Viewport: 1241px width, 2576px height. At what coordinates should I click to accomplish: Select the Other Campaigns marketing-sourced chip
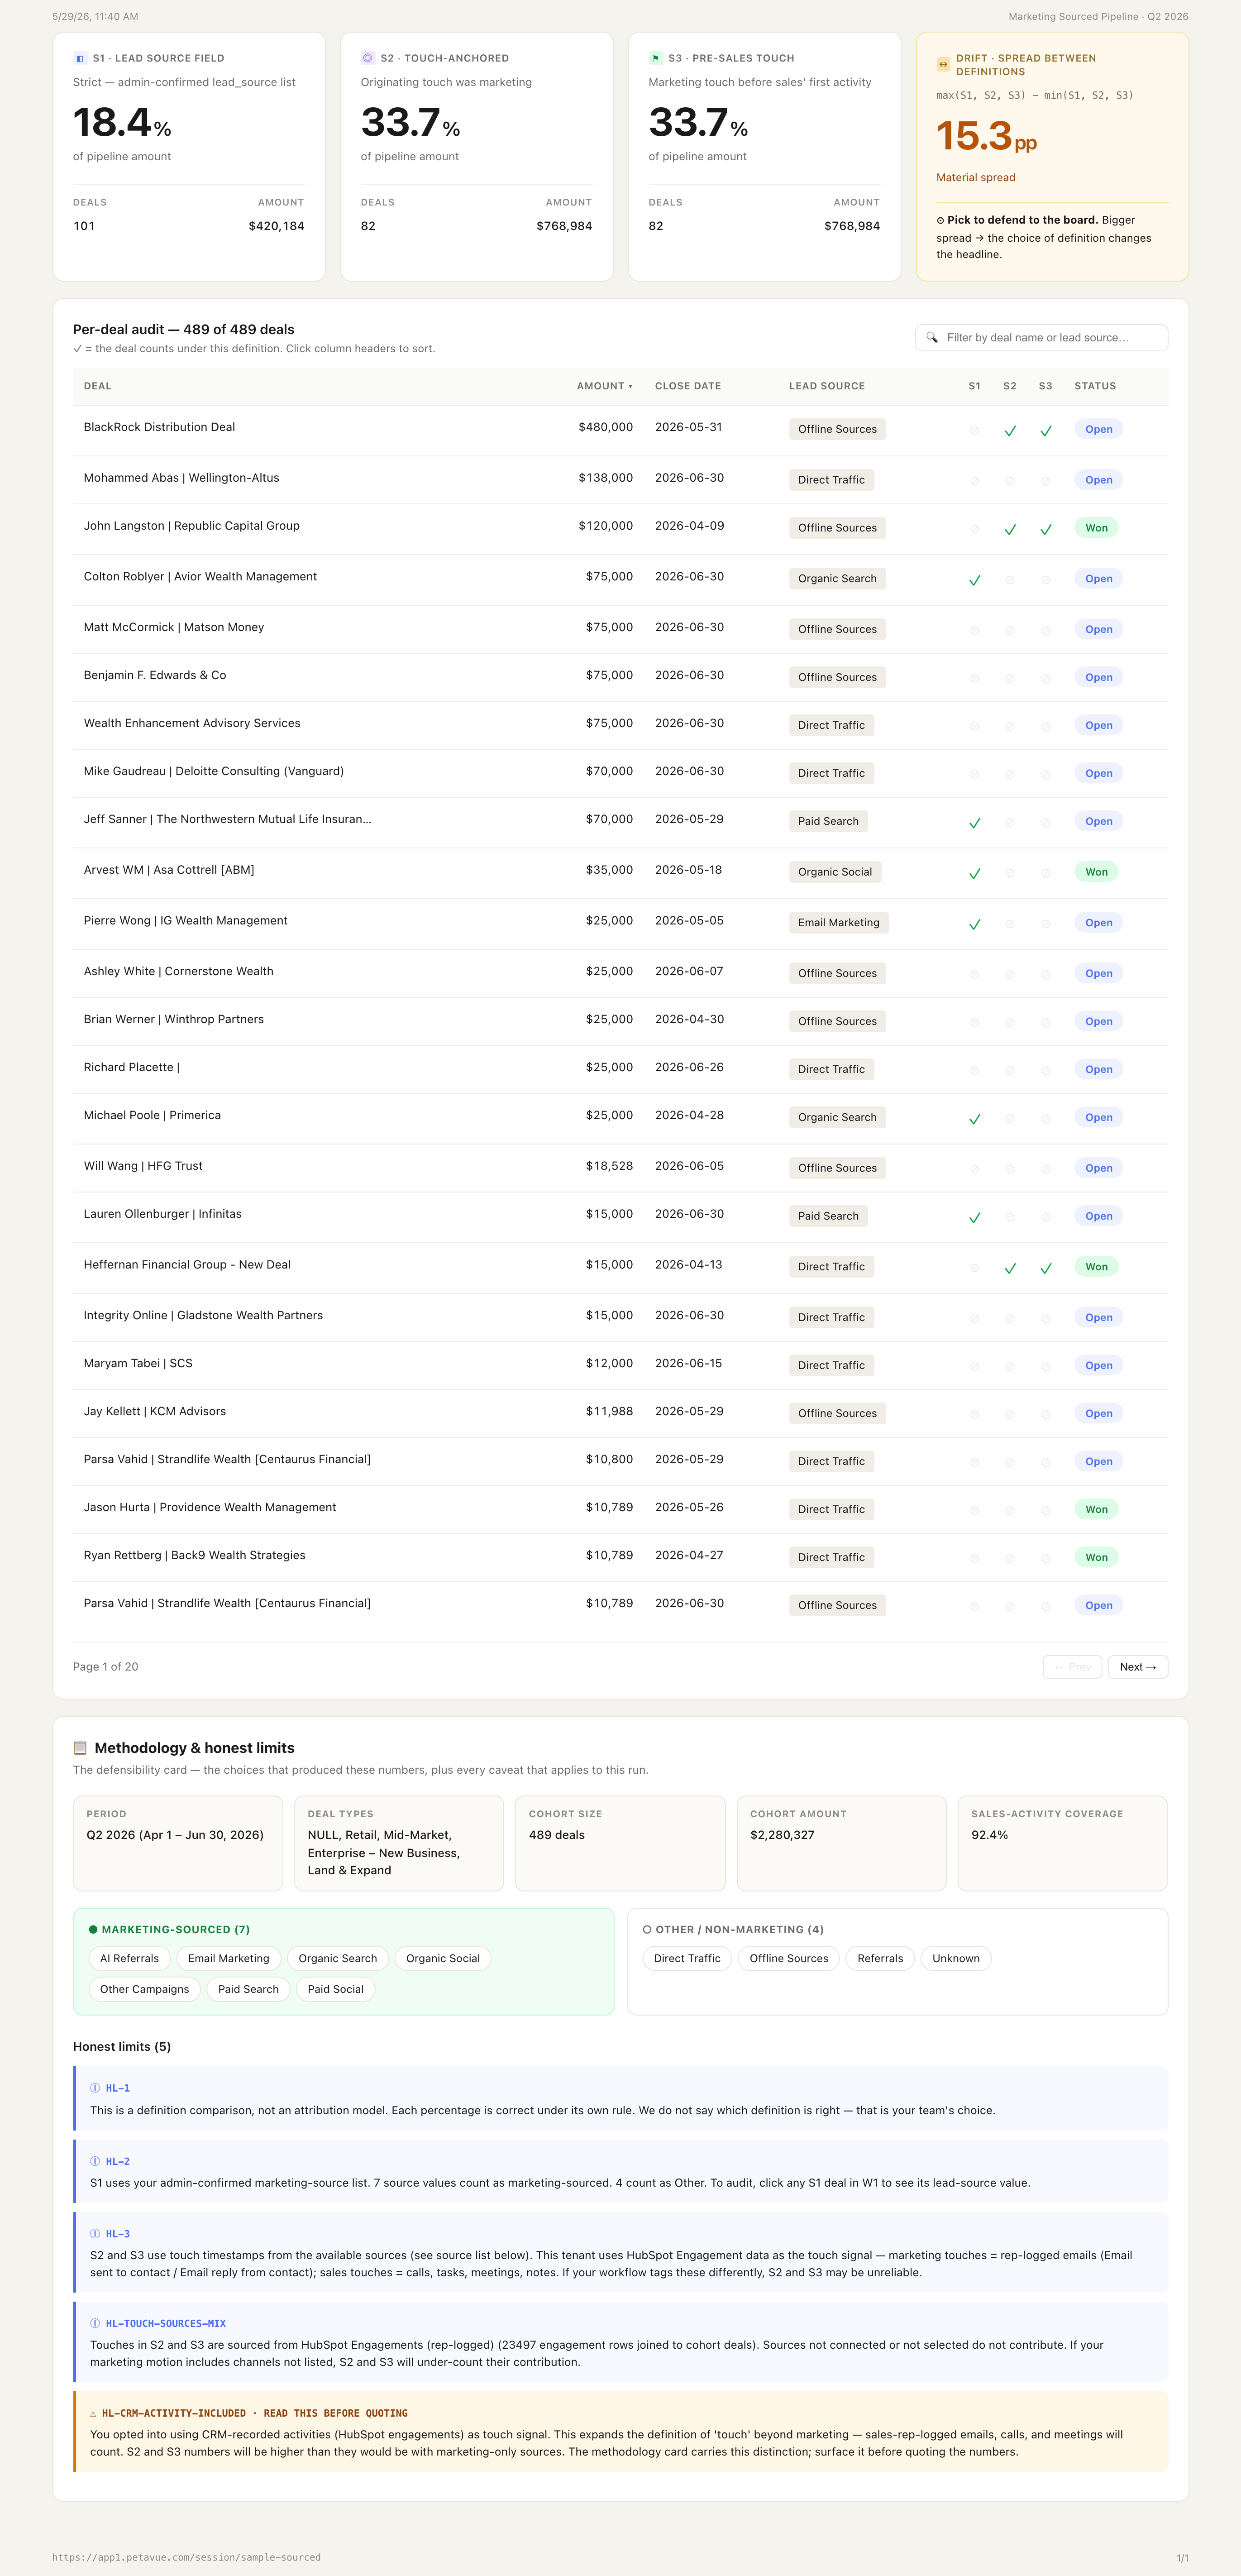coord(144,1989)
